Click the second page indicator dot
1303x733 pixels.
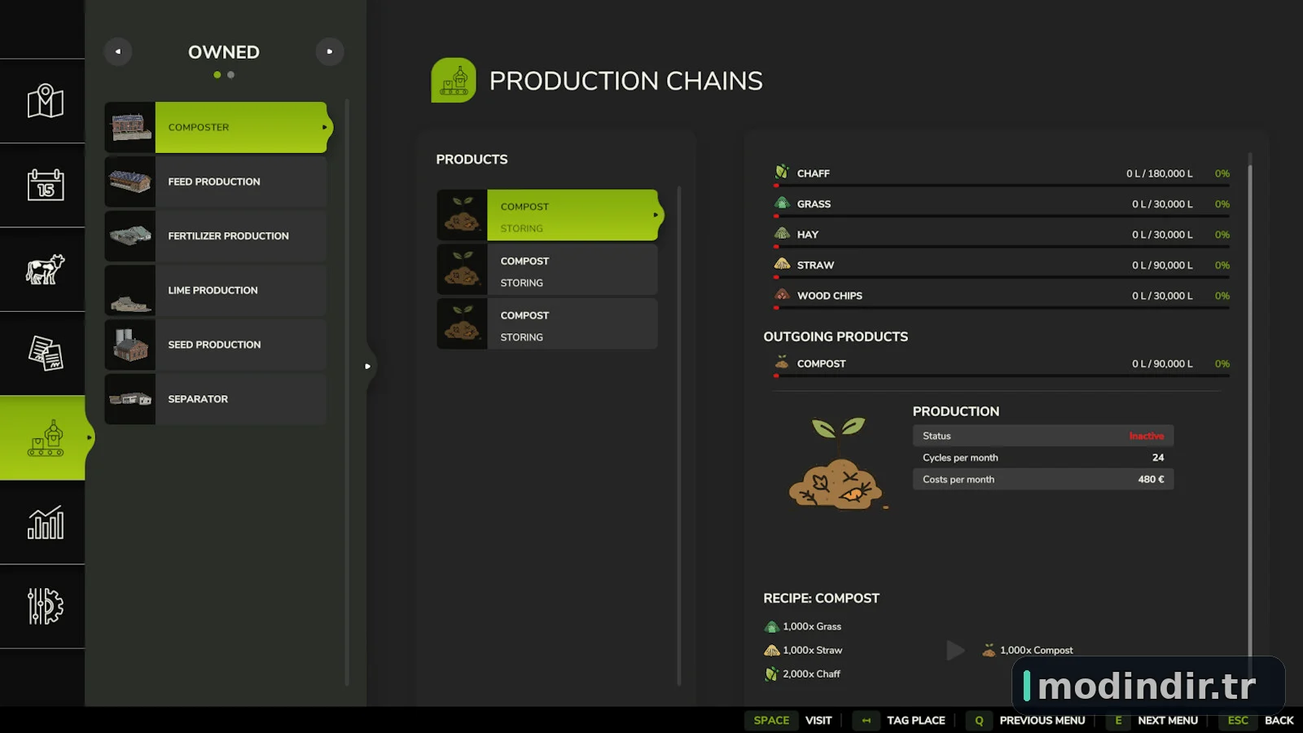pos(231,75)
